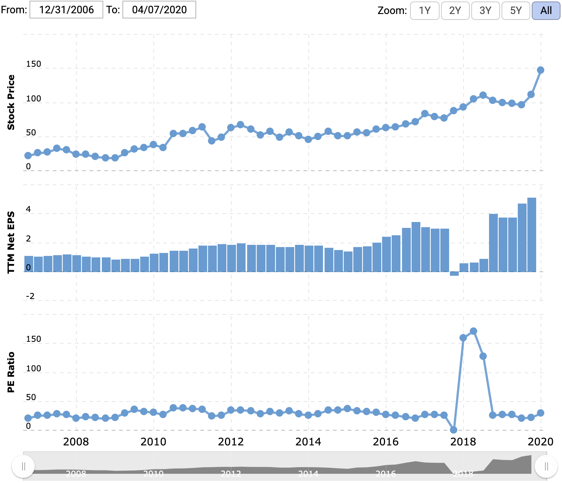Click the PE Ratio point at zero

454,430
